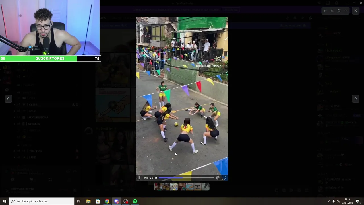The width and height of the screenshot is (364, 205).
Task: Open the Windows Start menu
Action: [5, 201]
